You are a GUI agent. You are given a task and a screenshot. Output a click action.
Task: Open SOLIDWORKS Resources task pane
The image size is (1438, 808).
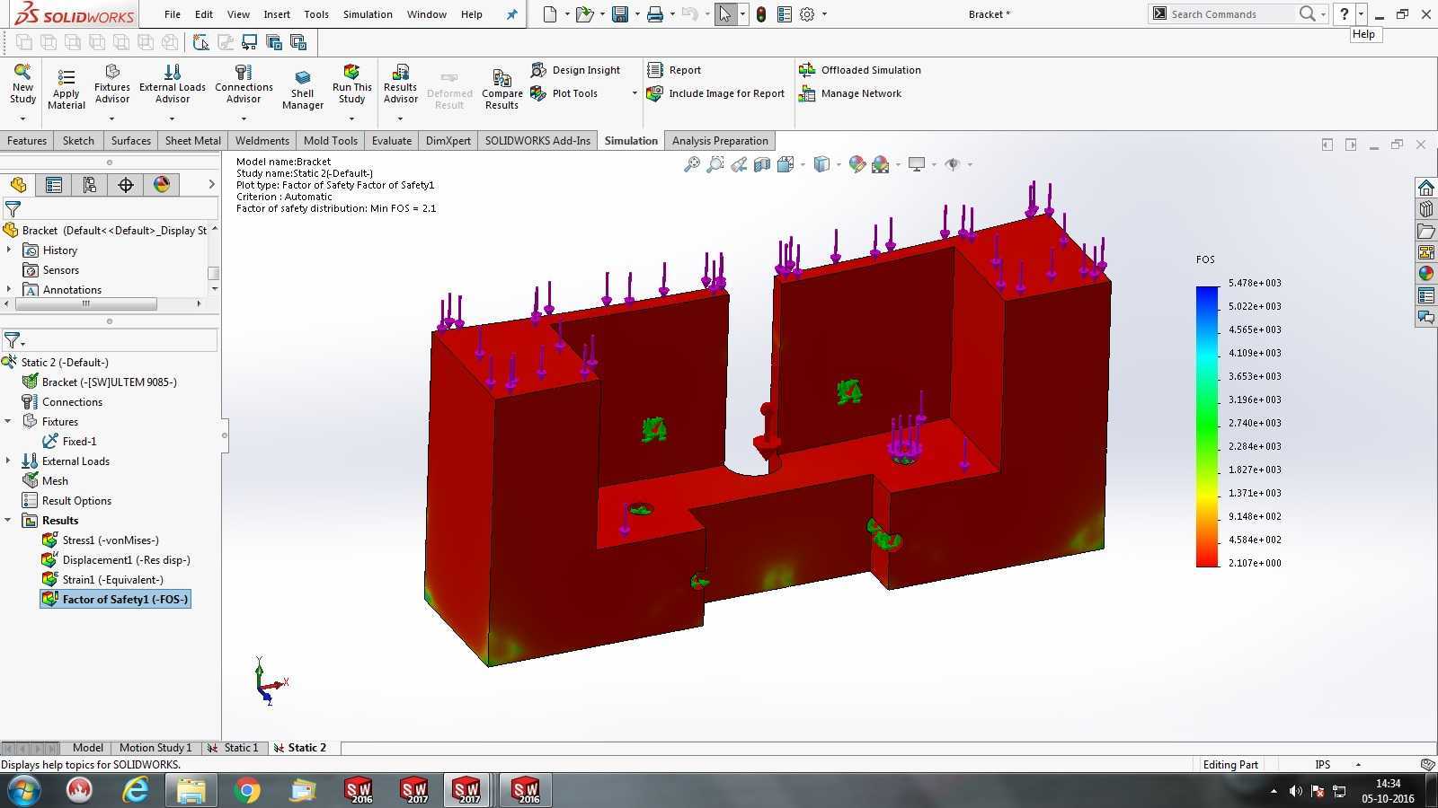click(1426, 188)
